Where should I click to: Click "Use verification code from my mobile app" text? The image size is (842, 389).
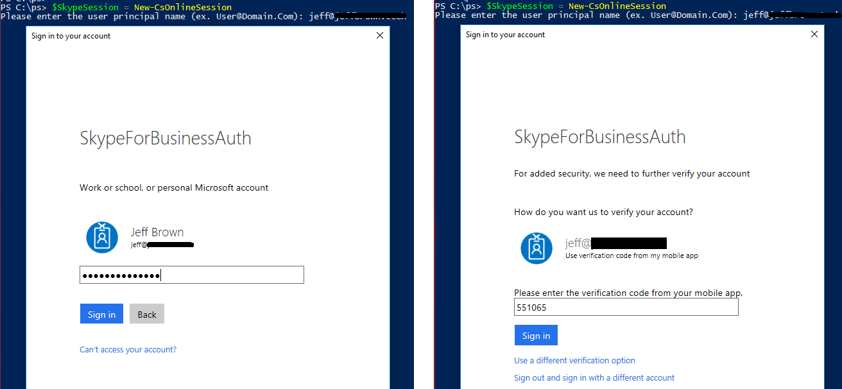(x=631, y=255)
